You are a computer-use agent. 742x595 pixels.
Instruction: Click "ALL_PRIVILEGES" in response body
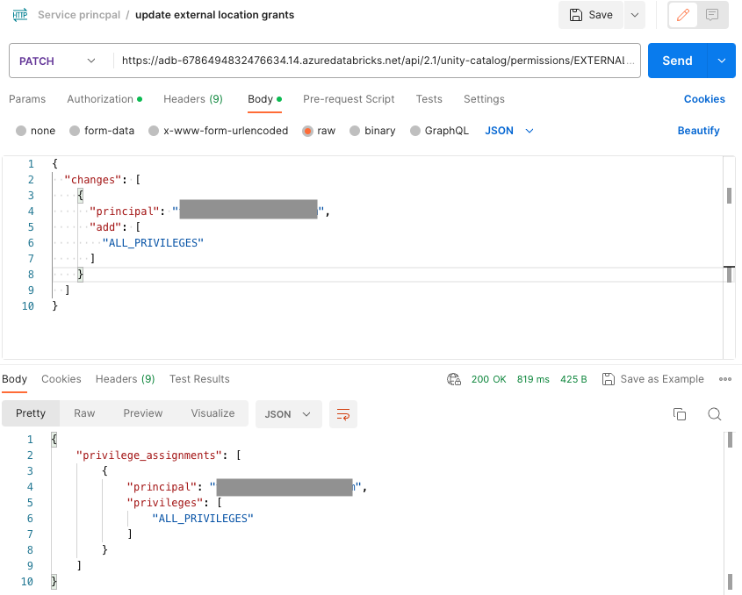(x=203, y=519)
